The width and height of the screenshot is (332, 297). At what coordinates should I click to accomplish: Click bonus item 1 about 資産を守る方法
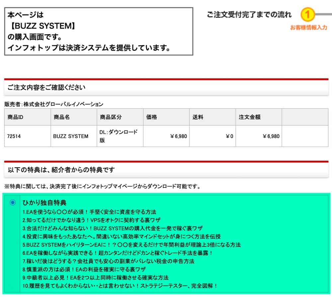click(89, 212)
